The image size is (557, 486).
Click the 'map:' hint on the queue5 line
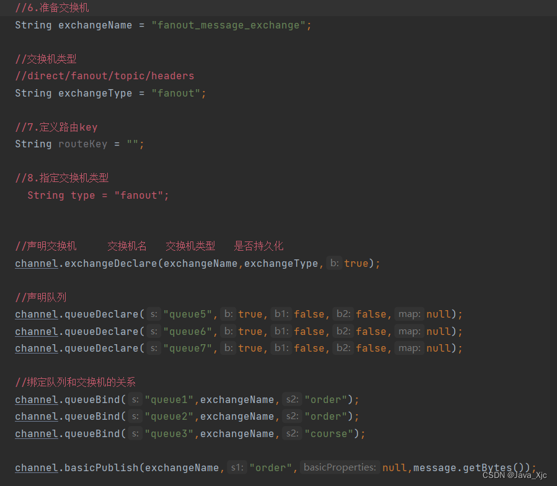(x=409, y=314)
